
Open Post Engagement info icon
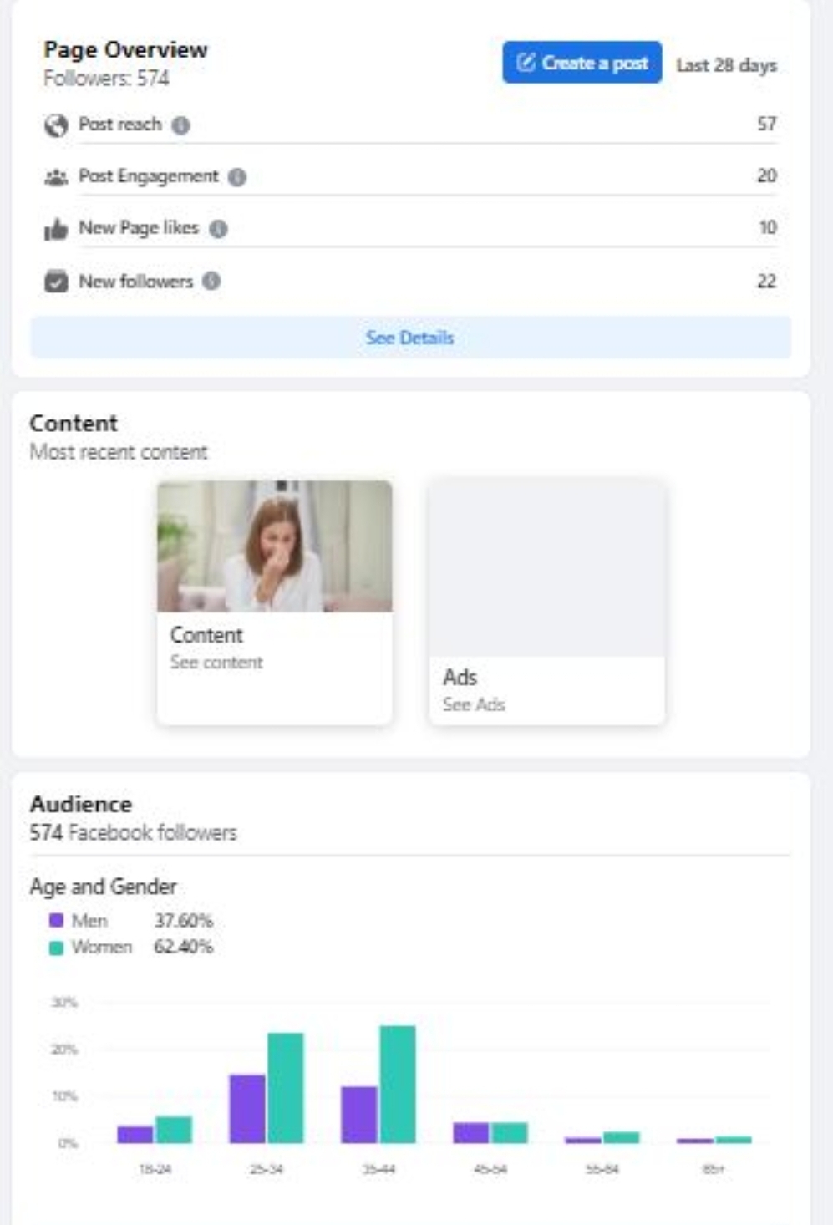click(237, 177)
